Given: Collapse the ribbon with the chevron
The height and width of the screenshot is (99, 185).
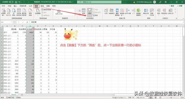Looking at the screenshot, I should point(183,19).
